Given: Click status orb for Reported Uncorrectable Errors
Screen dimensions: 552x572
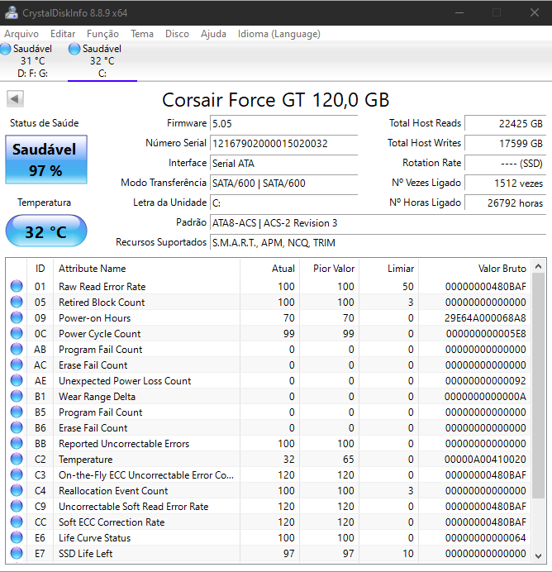Looking at the screenshot, I should click(17, 443).
